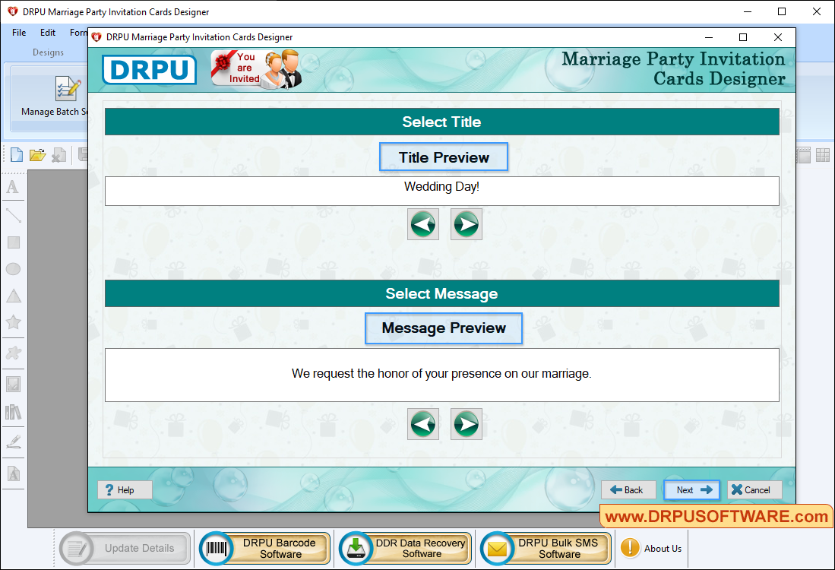Create a new card design
This screenshot has width=835, height=570.
coord(16,154)
